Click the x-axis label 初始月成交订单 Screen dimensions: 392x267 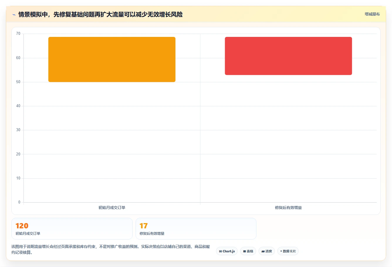[112, 208]
